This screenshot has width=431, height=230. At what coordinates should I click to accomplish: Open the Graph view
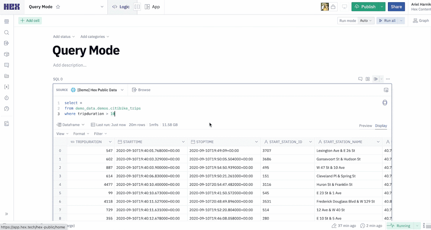pyautogui.click(x=421, y=20)
